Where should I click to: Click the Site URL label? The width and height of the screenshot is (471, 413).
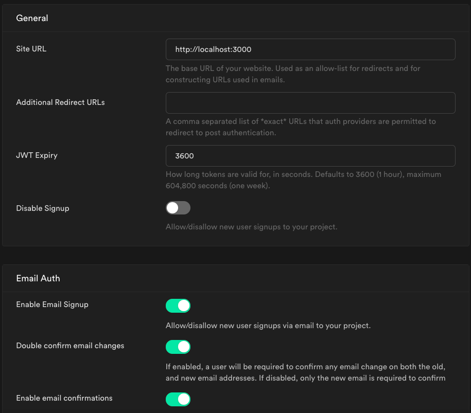[x=31, y=49]
